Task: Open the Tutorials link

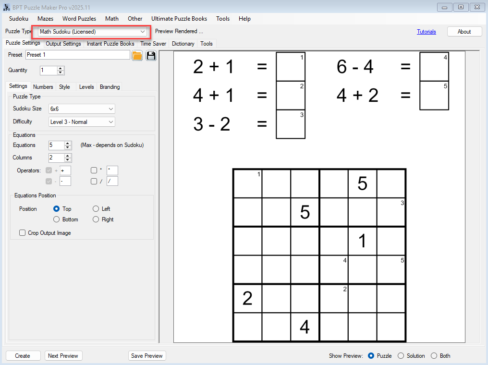Action: [x=427, y=31]
